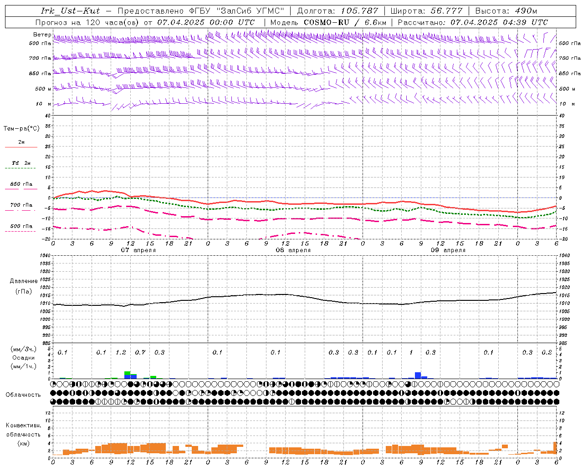
Task: Click the '850 гПа' temperature legend entry
Action: [x=21, y=184]
